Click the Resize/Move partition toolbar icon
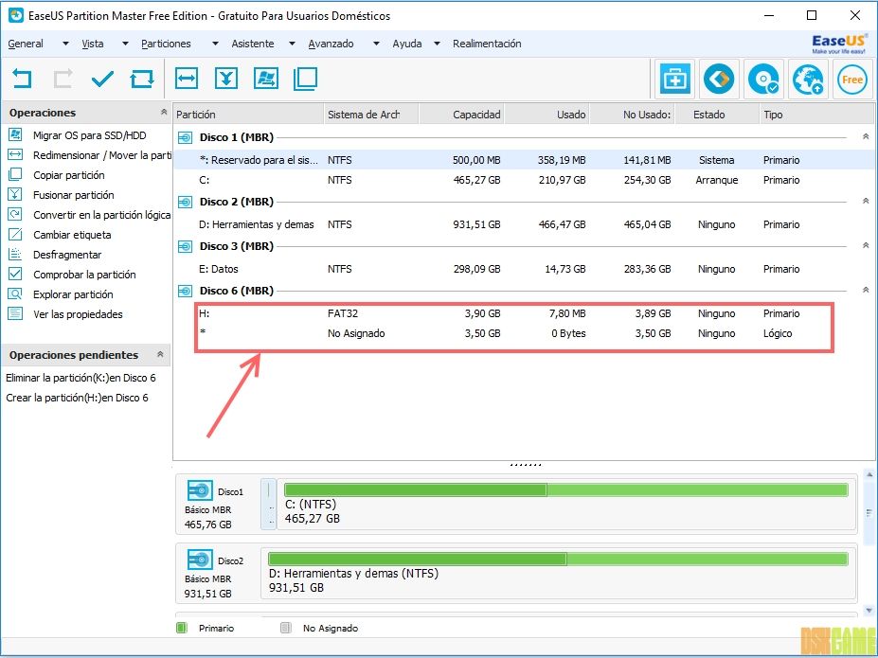The width and height of the screenshot is (878, 658). coord(187,79)
